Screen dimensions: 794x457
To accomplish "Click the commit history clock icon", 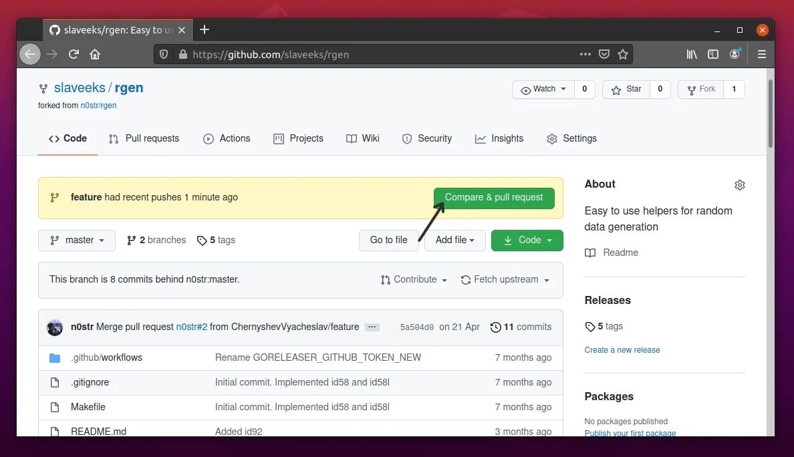I will (x=496, y=327).
